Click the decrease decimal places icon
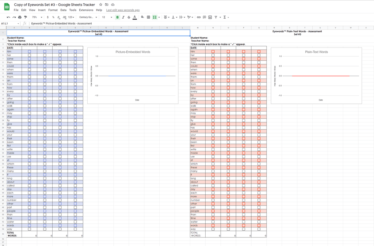This screenshot has width=374, height=246. (59, 17)
